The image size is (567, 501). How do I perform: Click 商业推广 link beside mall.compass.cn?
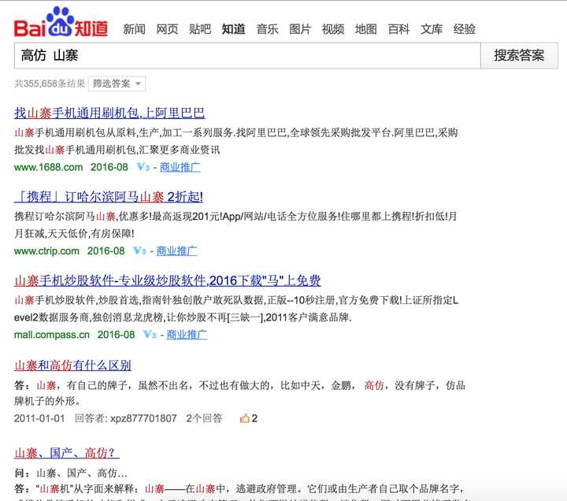pos(187,335)
